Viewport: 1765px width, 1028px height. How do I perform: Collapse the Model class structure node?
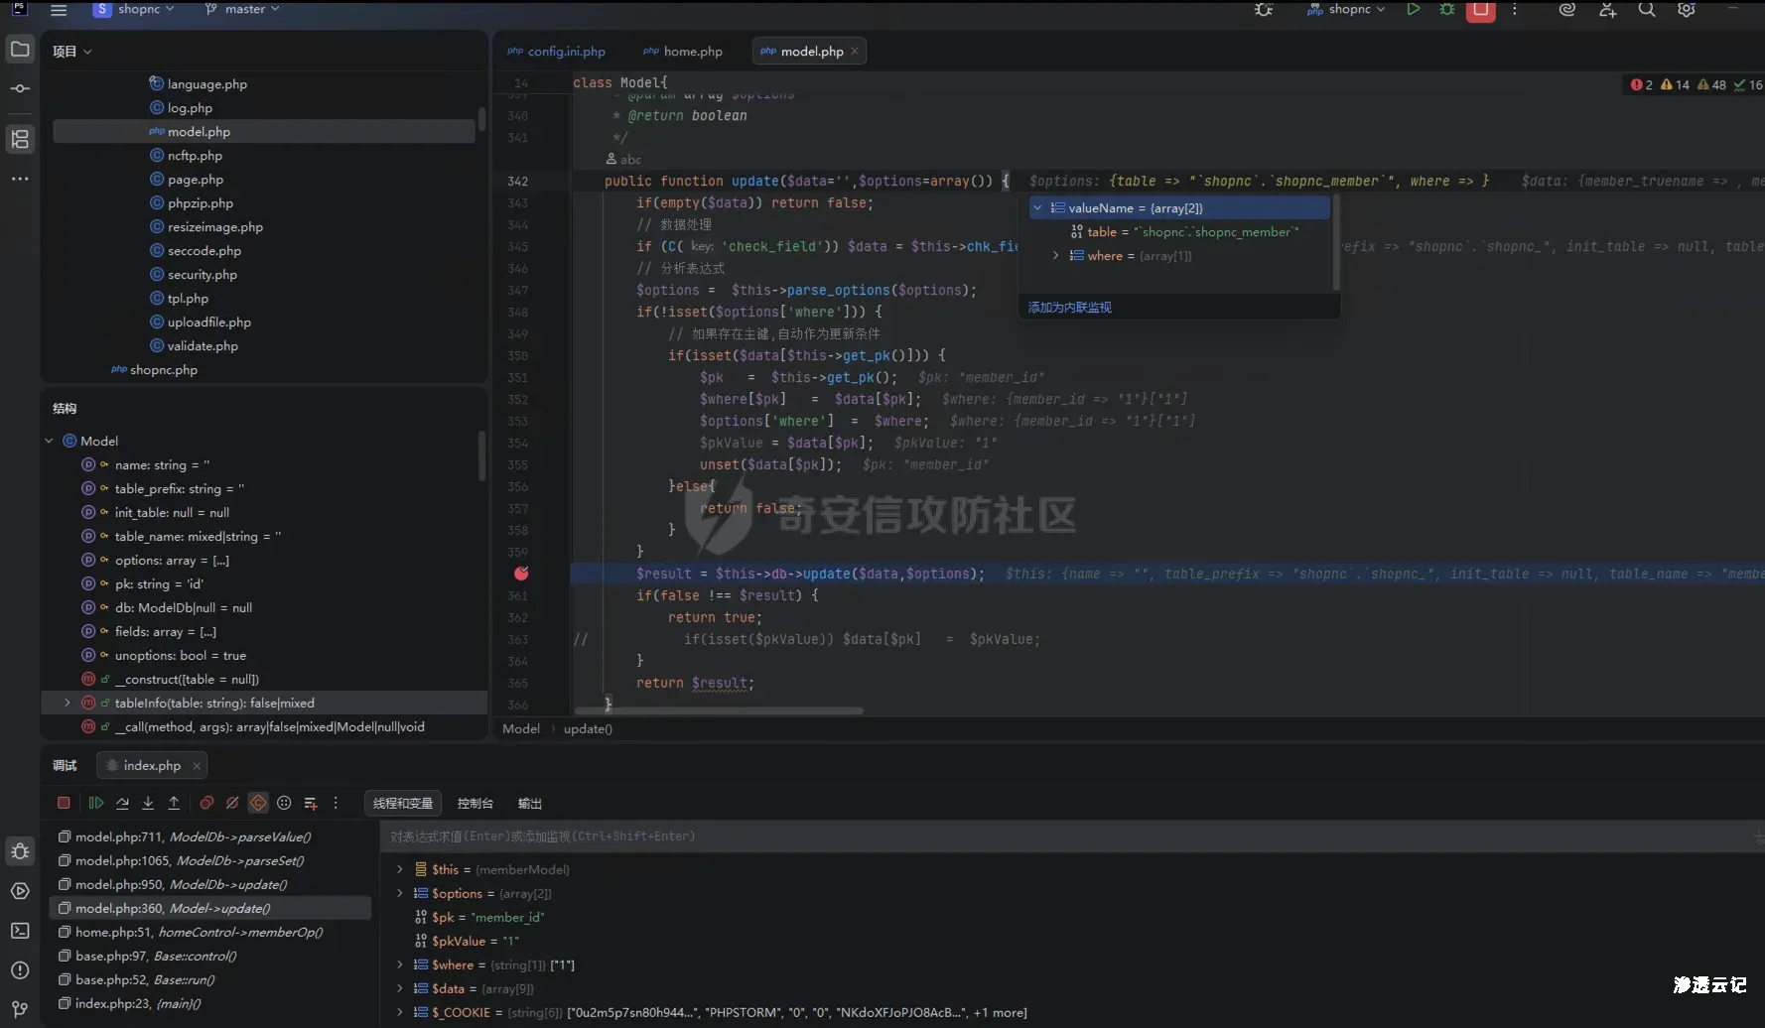pos(49,441)
